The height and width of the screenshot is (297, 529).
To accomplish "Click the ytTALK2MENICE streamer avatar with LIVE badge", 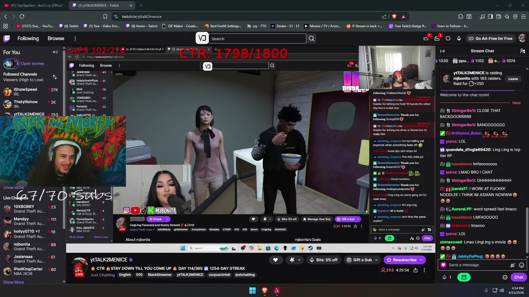I will (x=79, y=267).
